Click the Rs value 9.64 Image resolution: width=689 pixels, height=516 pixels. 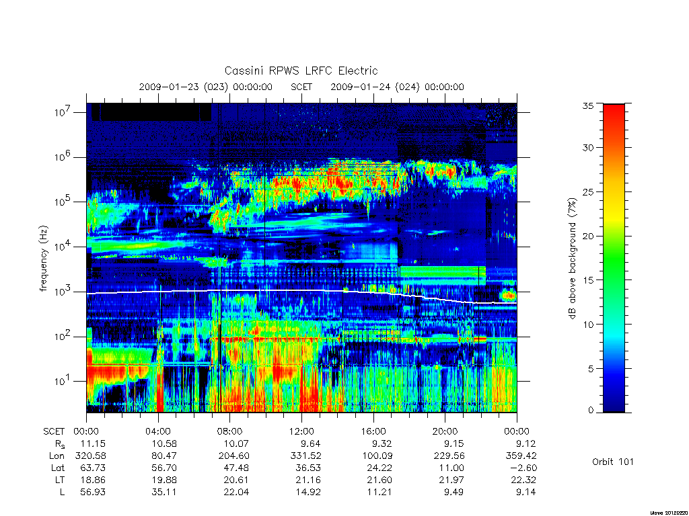[x=308, y=443]
